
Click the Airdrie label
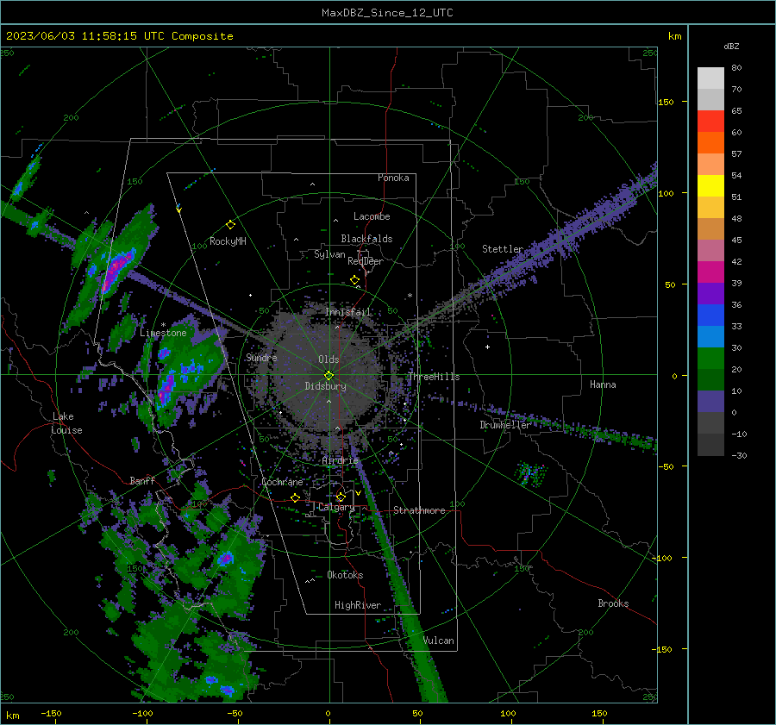coord(340,460)
